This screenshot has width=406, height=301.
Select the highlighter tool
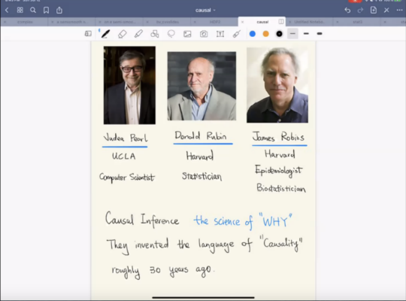coord(138,34)
